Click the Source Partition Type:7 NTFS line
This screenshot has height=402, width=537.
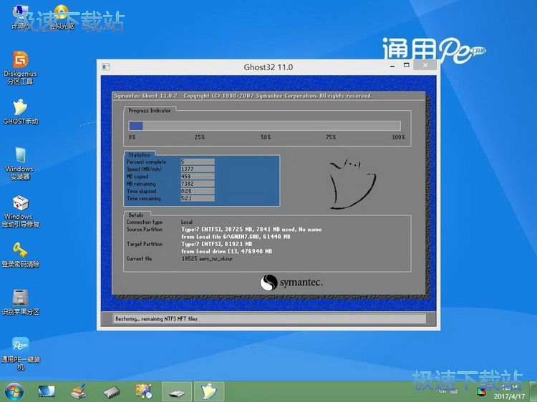(x=251, y=229)
